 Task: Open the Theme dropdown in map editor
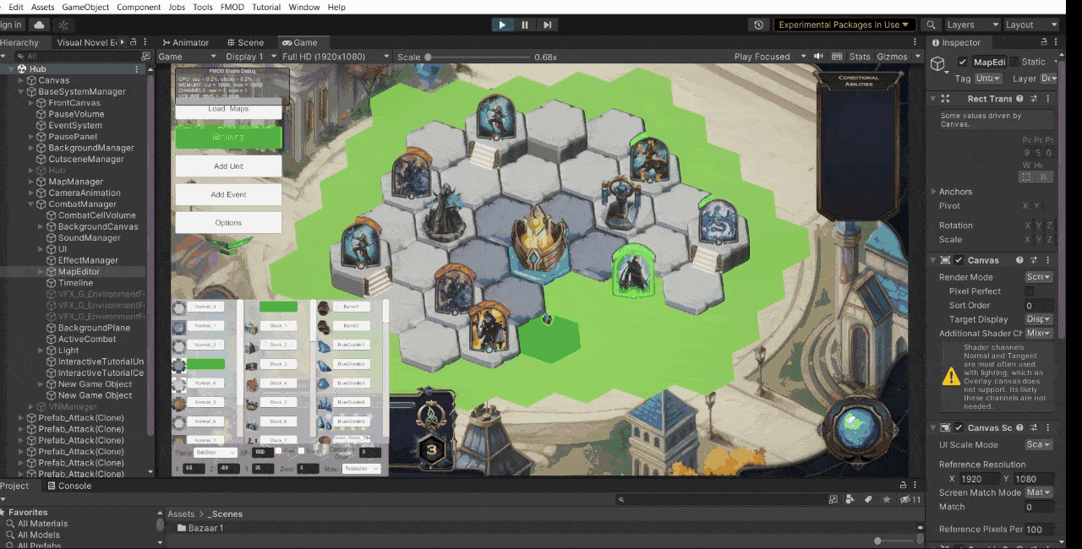216,453
